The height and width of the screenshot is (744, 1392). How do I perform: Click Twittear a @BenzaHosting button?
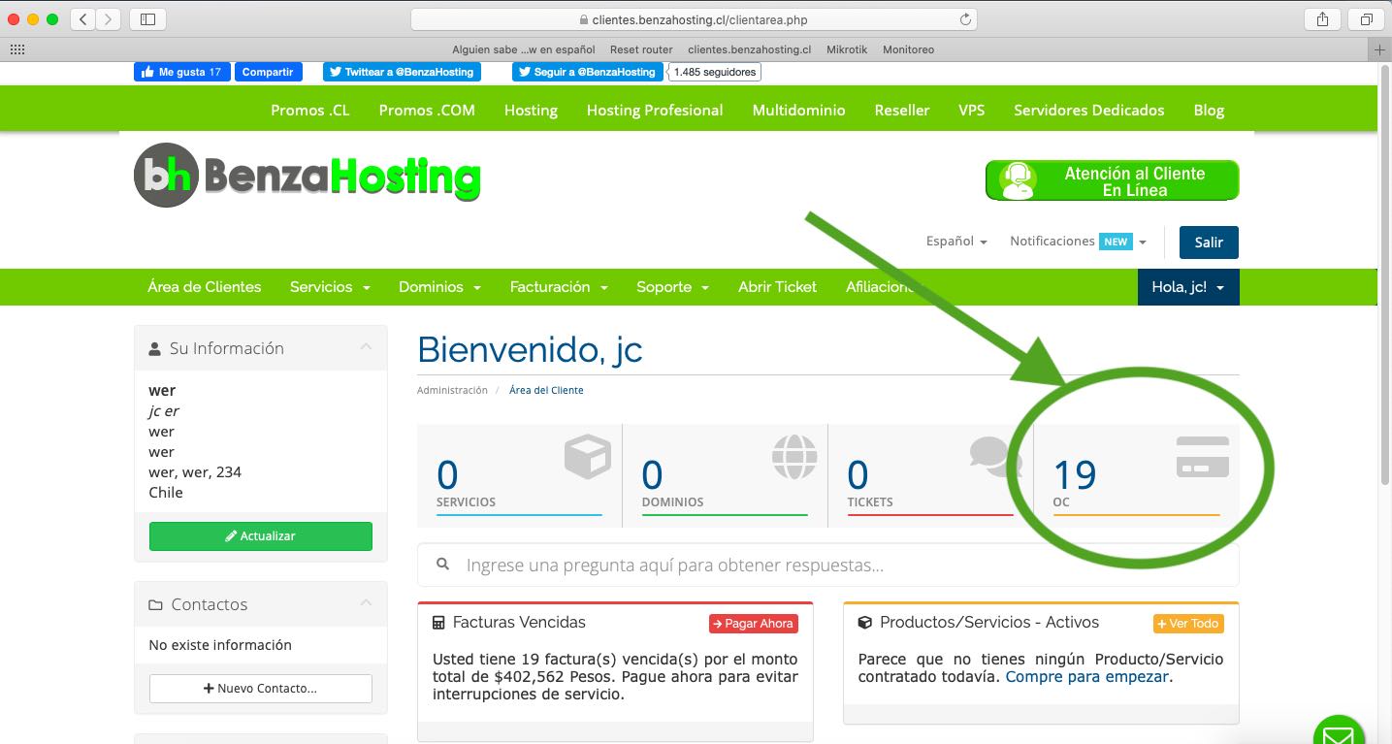[x=402, y=72]
